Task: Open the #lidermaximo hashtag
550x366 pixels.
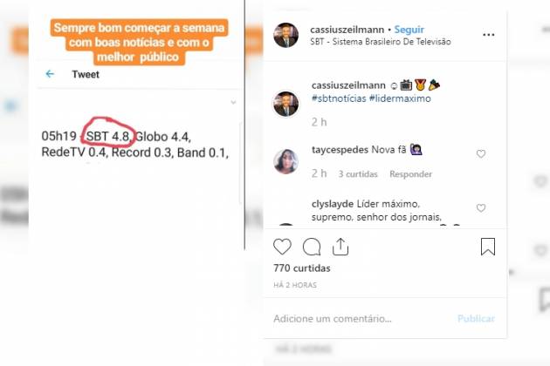Action: 400,98
